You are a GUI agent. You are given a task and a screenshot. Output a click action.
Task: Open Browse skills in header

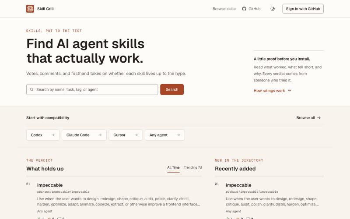(x=224, y=9)
